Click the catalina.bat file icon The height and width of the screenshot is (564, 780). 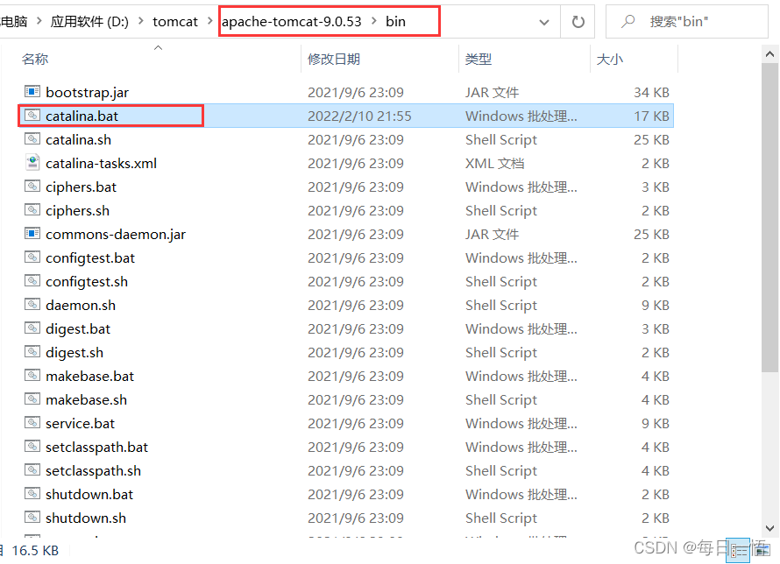coord(32,116)
